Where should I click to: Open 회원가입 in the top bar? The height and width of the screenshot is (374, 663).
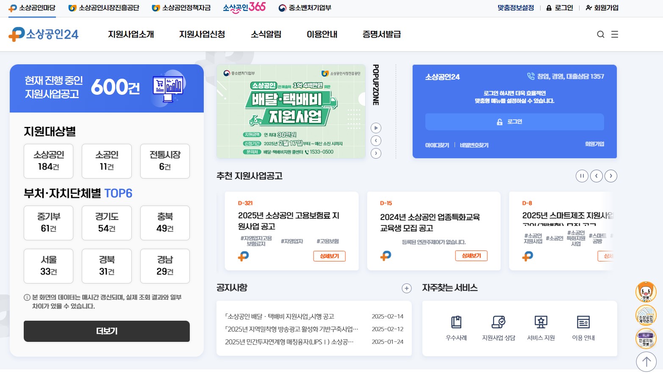[x=602, y=8]
